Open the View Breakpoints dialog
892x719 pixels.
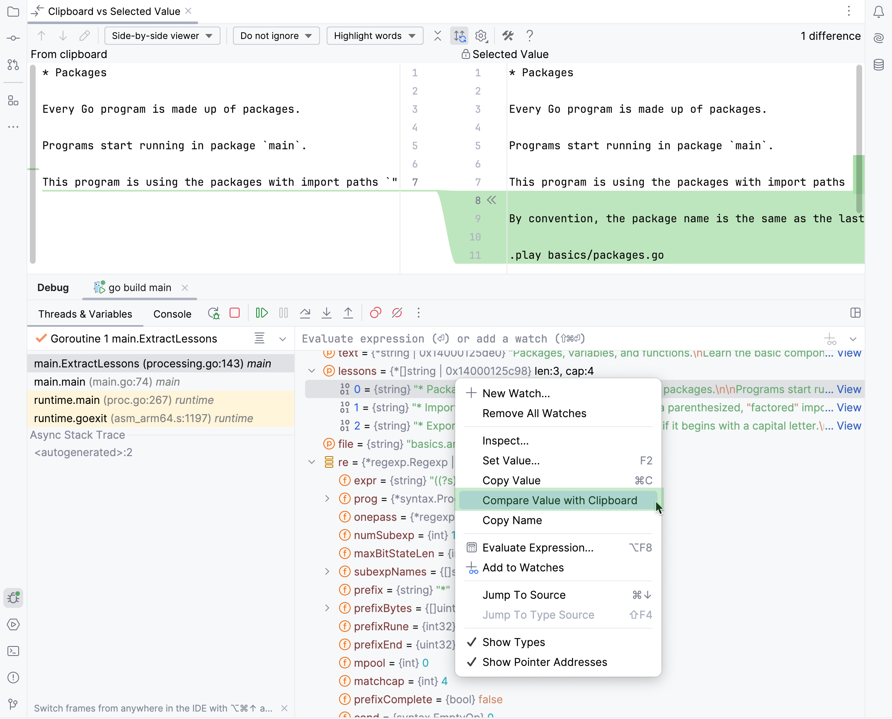point(375,313)
